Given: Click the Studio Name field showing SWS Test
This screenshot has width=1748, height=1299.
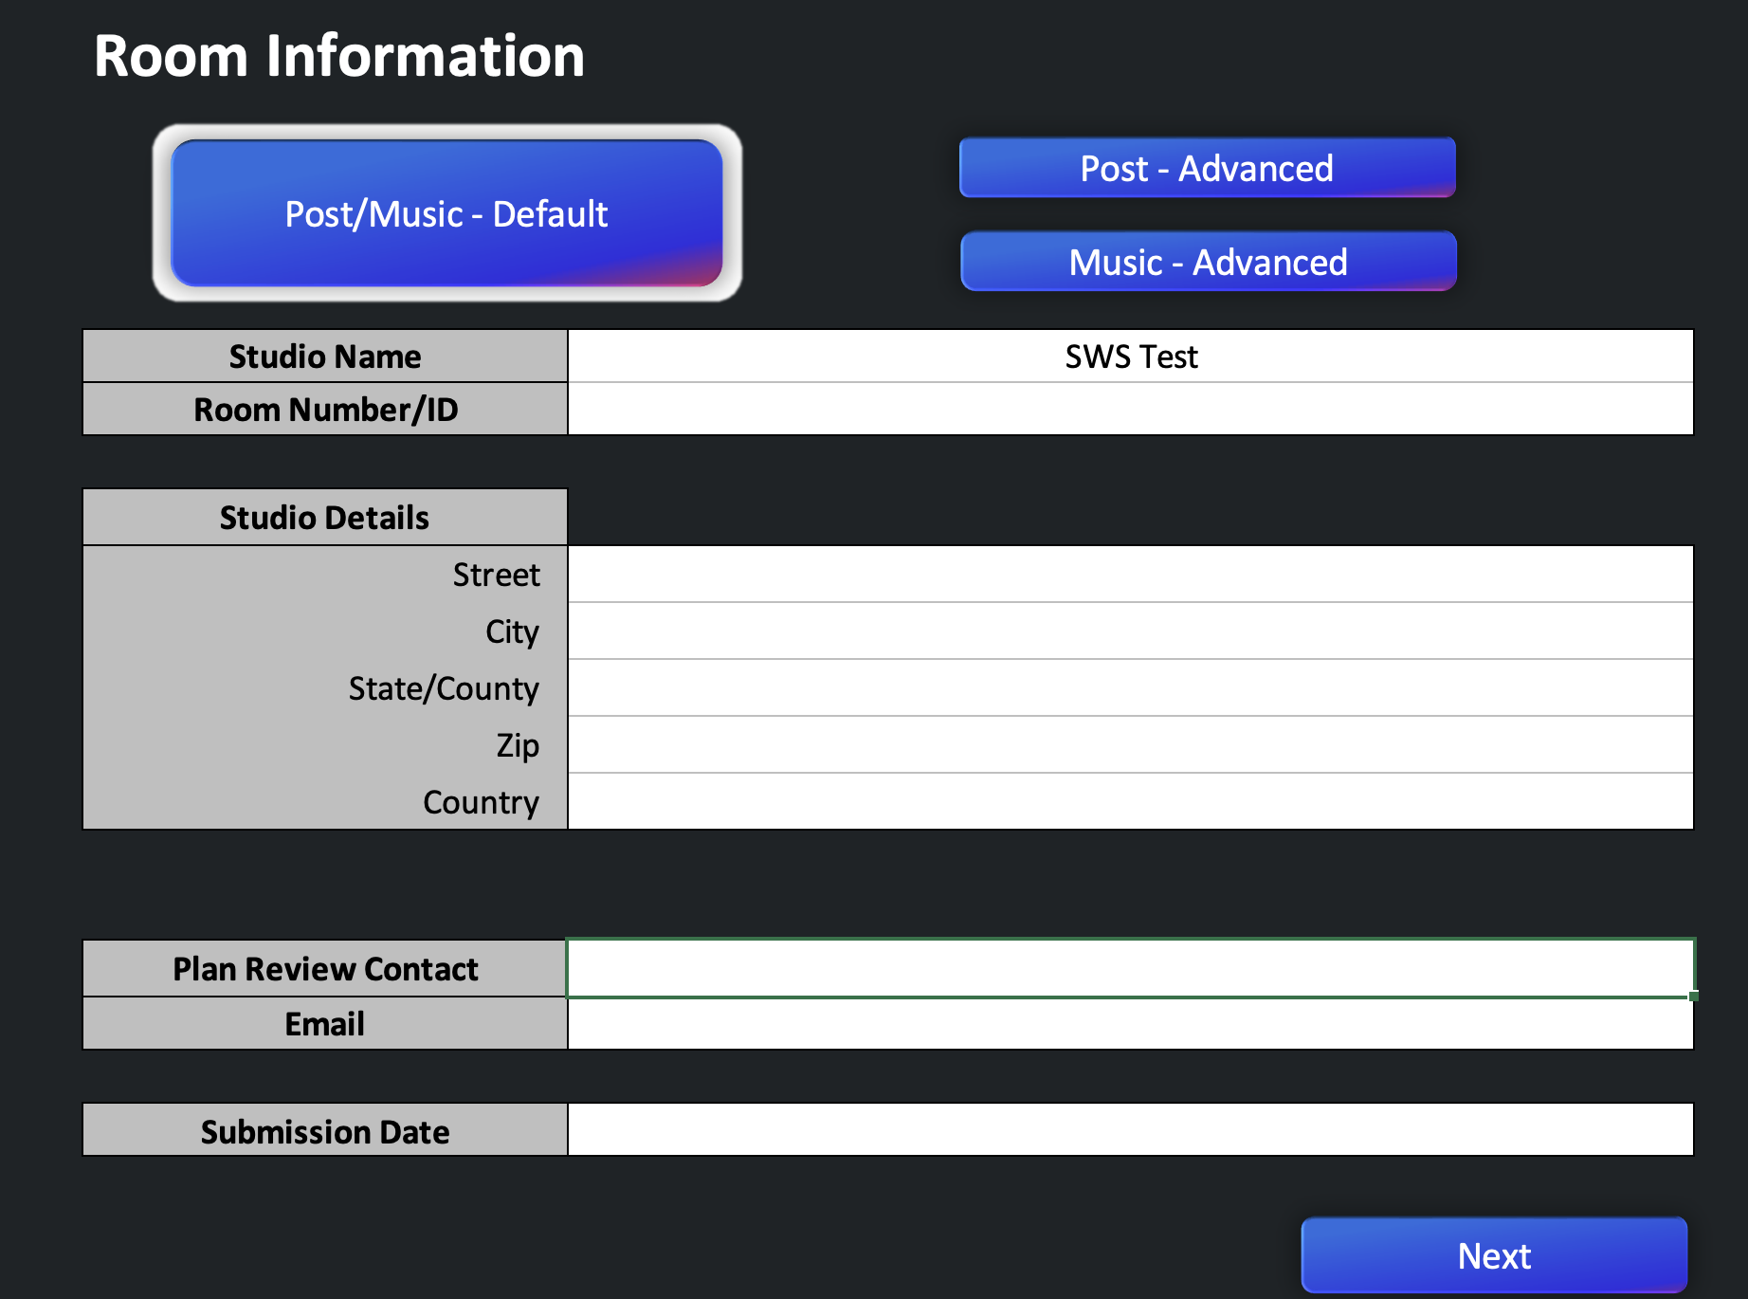Looking at the screenshot, I should (1130, 357).
